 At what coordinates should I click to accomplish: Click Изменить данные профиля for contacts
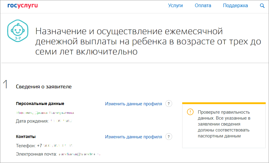pos(133,137)
